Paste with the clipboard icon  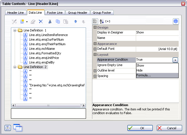[x=66, y=21]
